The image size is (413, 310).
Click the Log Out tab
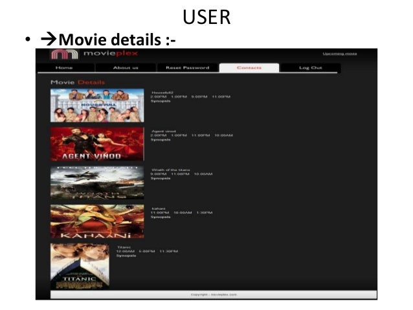(311, 68)
